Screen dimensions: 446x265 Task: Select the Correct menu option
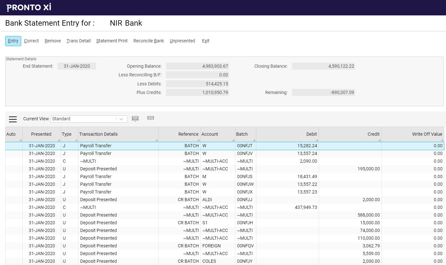[31, 41]
